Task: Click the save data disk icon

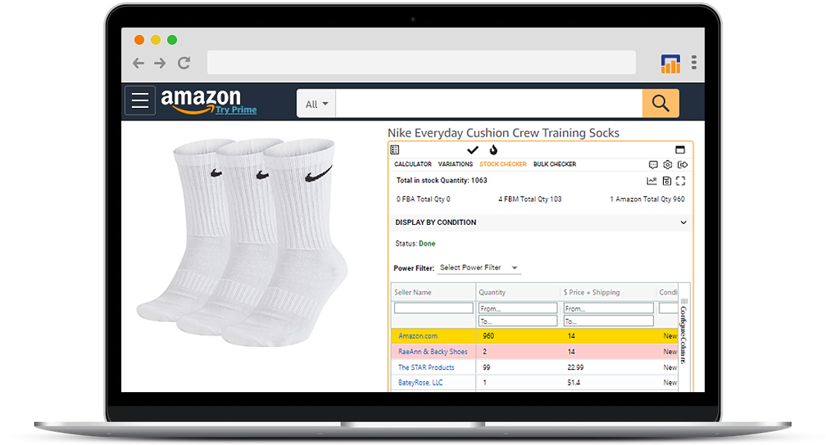Action: tap(667, 181)
